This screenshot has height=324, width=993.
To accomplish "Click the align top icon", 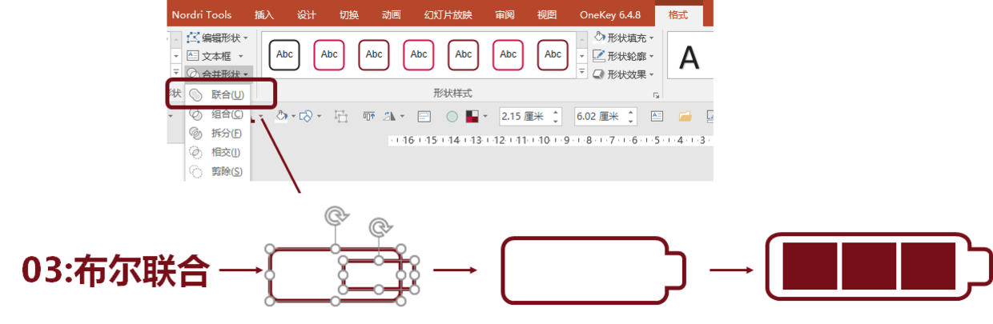I will coord(369,116).
